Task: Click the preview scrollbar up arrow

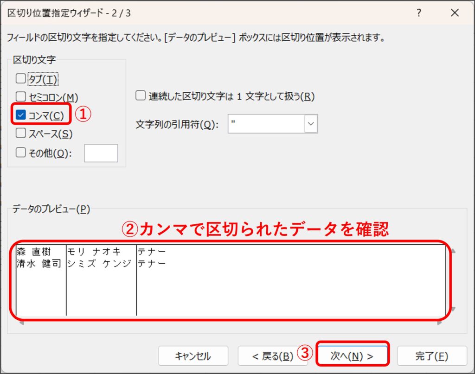Action: pyautogui.click(x=453, y=251)
